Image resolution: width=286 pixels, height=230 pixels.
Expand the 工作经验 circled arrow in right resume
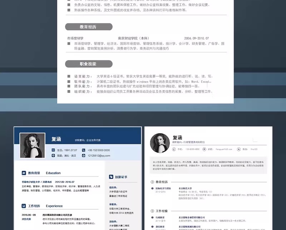pyautogui.click(x=152, y=211)
